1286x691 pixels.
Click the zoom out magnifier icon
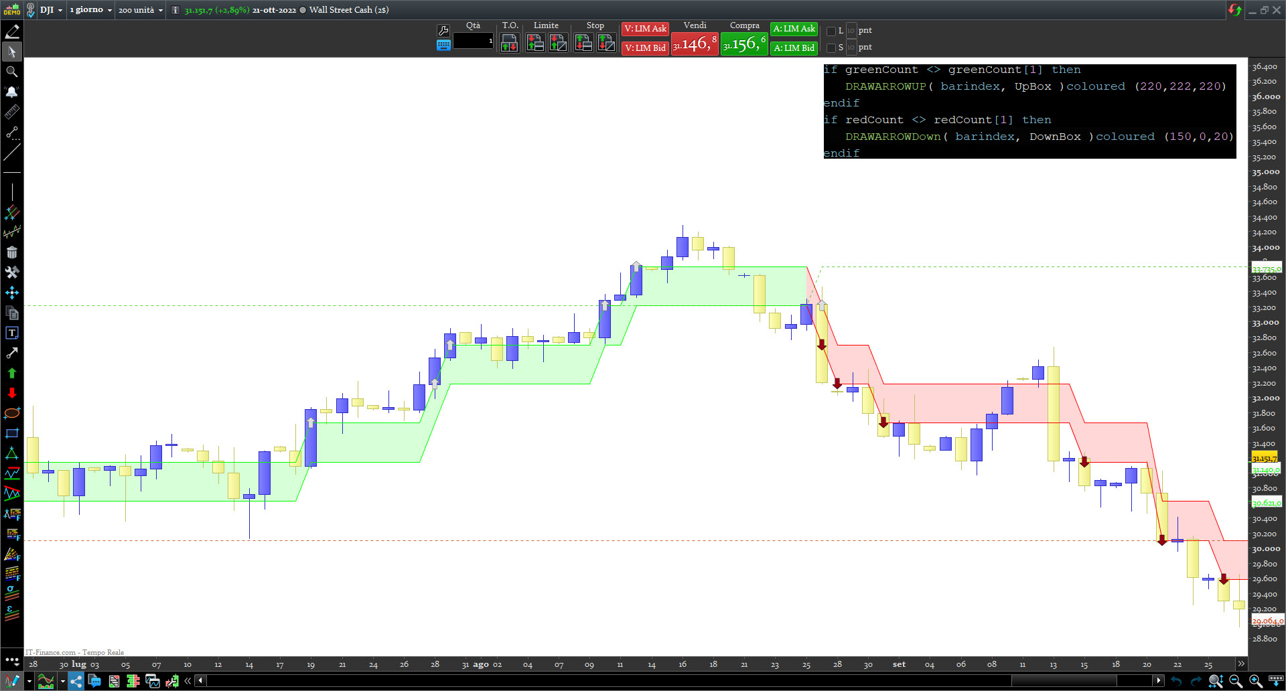[1236, 681]
